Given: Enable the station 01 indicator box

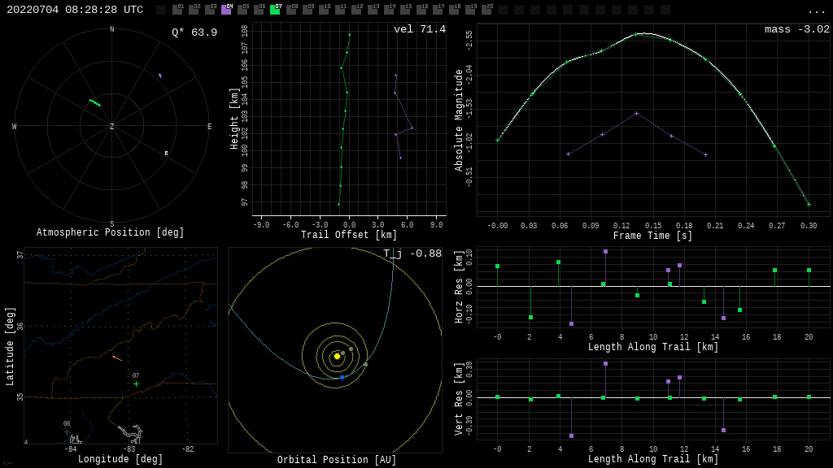Looking at the screenshot, I should tap(177, 10).
